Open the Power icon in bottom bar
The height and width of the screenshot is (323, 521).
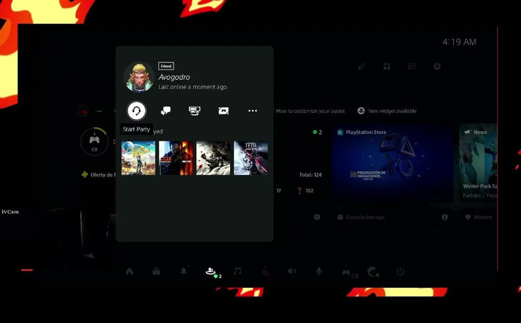[400, 271]
